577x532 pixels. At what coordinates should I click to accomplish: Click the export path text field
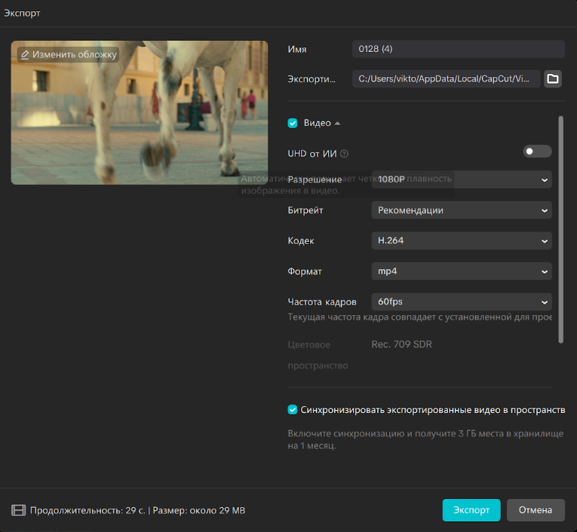pos(446,79)
